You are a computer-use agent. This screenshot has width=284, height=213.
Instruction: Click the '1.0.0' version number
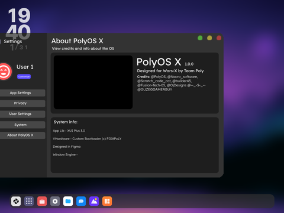[x=189, y=64]
